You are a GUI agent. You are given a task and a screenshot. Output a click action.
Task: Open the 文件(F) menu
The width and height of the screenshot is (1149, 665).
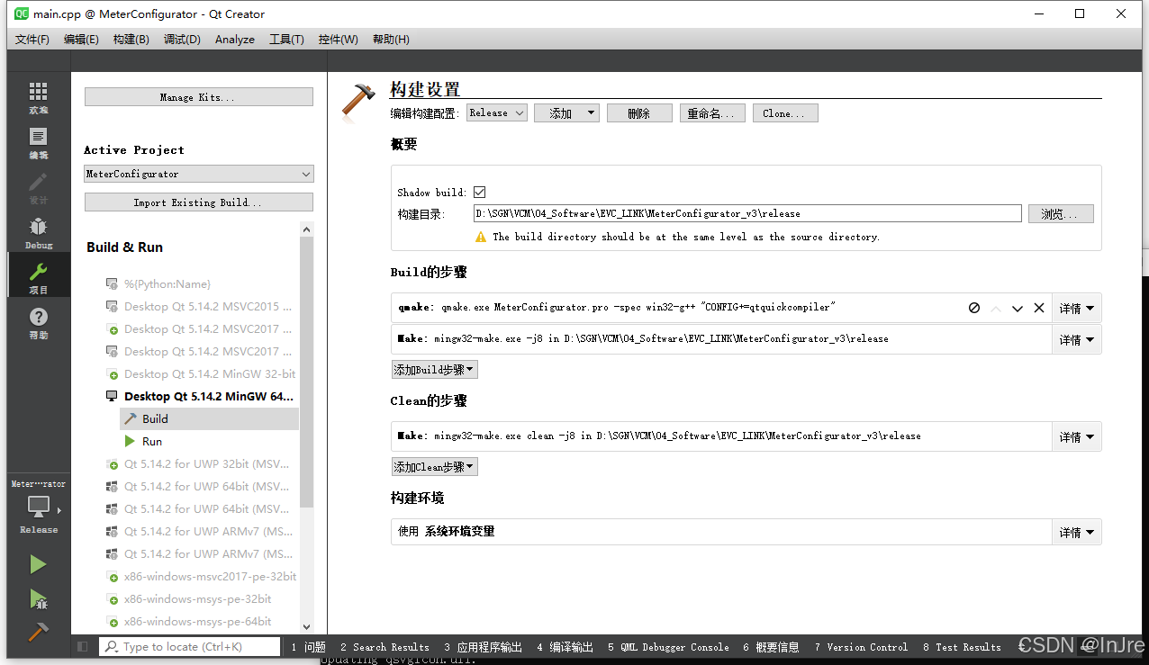pyautogui.click(x=32, y=40)
